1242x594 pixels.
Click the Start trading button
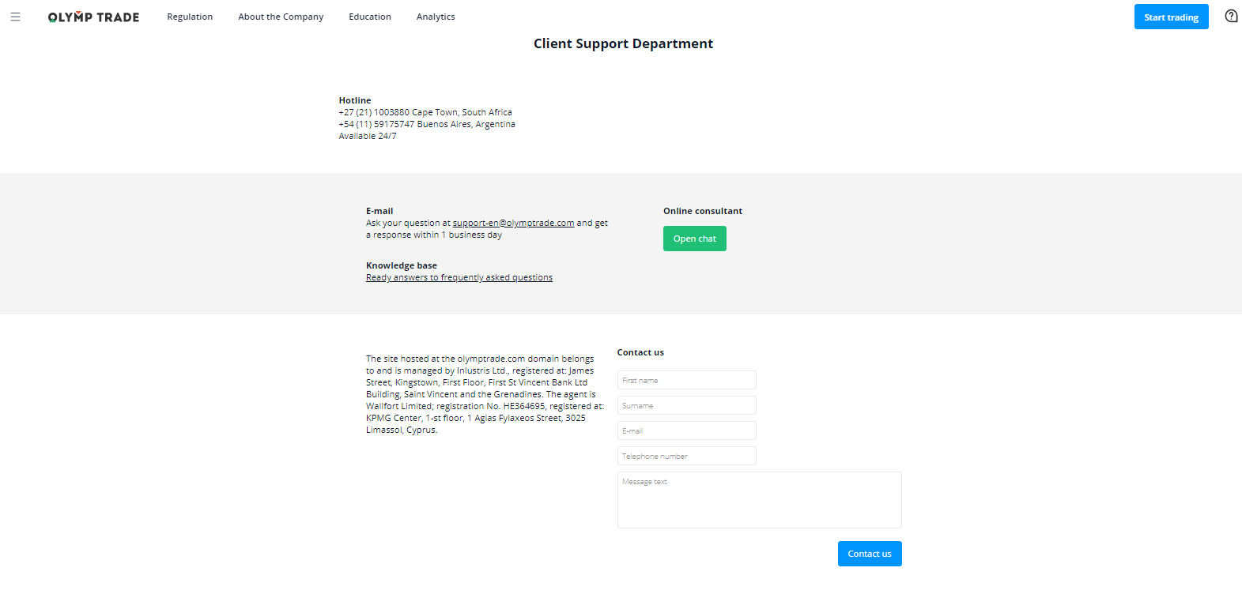coord(1171,17)
